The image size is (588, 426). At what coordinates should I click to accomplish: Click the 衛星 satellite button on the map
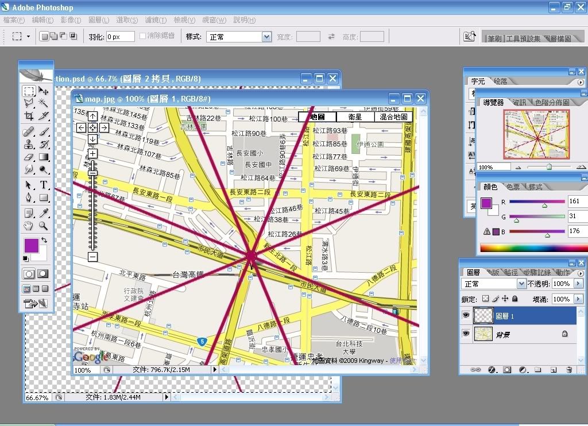coord(355,117)
